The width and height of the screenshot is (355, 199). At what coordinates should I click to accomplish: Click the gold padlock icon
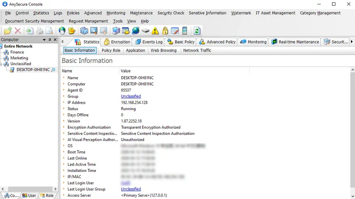point(165,31)
